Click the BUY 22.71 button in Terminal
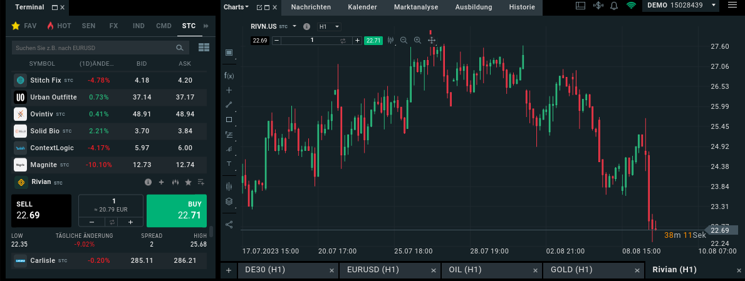745x281 pixels. tap(177, 211)
